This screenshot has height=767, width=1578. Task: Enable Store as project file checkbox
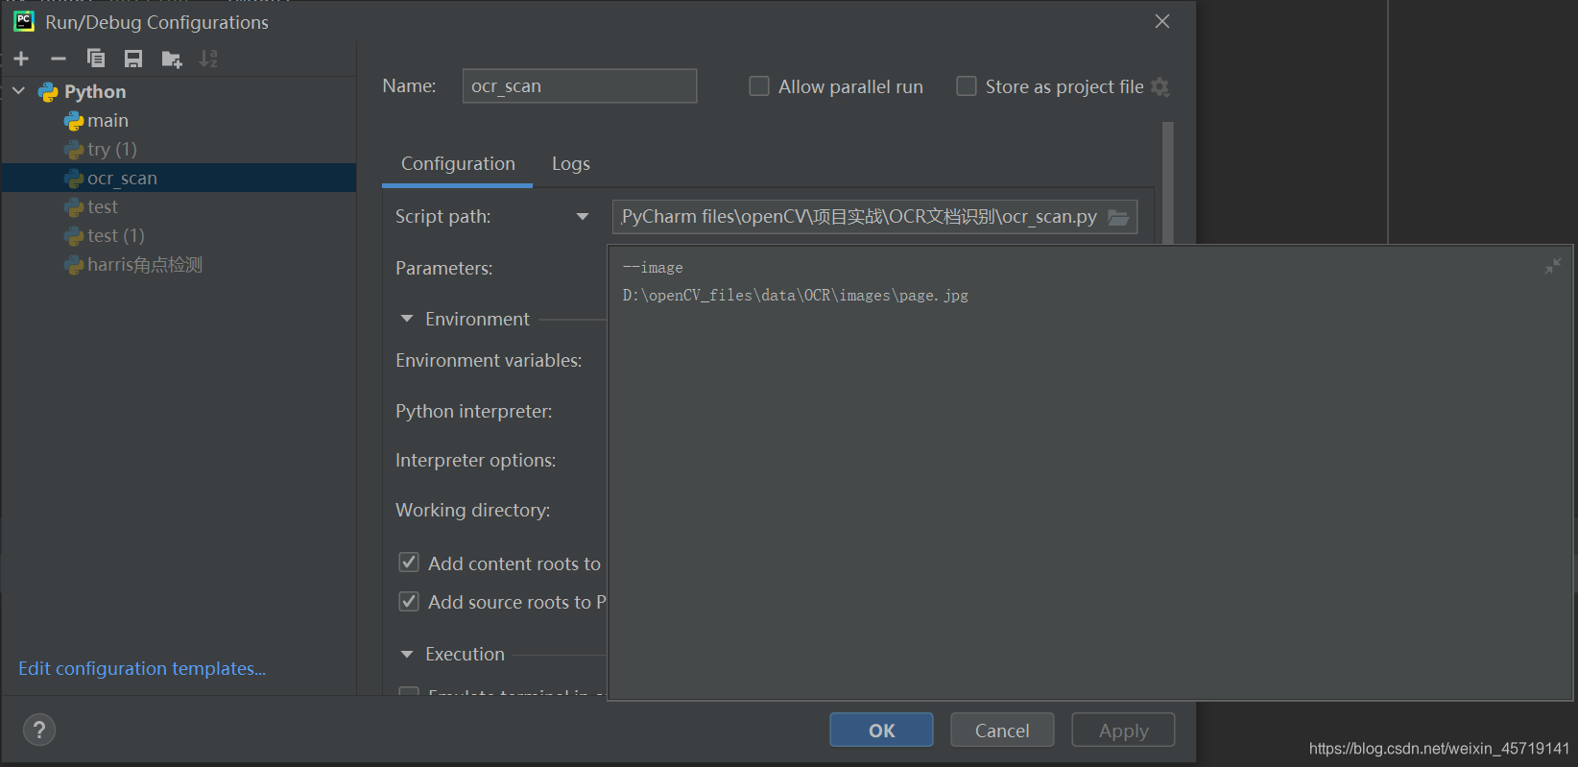(967, 86)
